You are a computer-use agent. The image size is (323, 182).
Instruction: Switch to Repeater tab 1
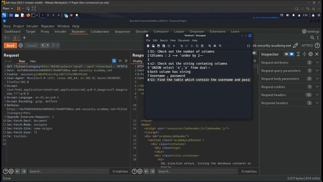[x=6, y=38]
